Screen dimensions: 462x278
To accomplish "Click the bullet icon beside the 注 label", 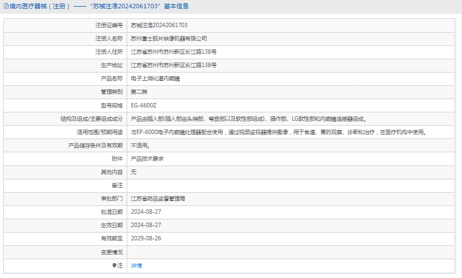I will coord(115,265).
